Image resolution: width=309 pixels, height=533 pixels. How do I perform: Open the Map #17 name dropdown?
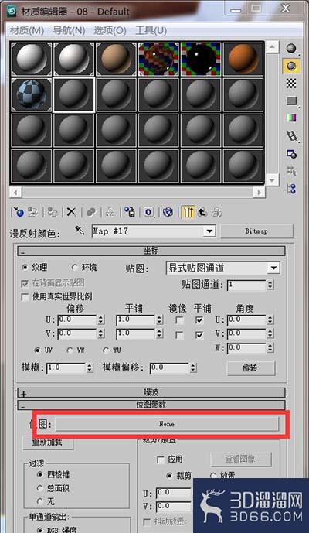(154, 231)
